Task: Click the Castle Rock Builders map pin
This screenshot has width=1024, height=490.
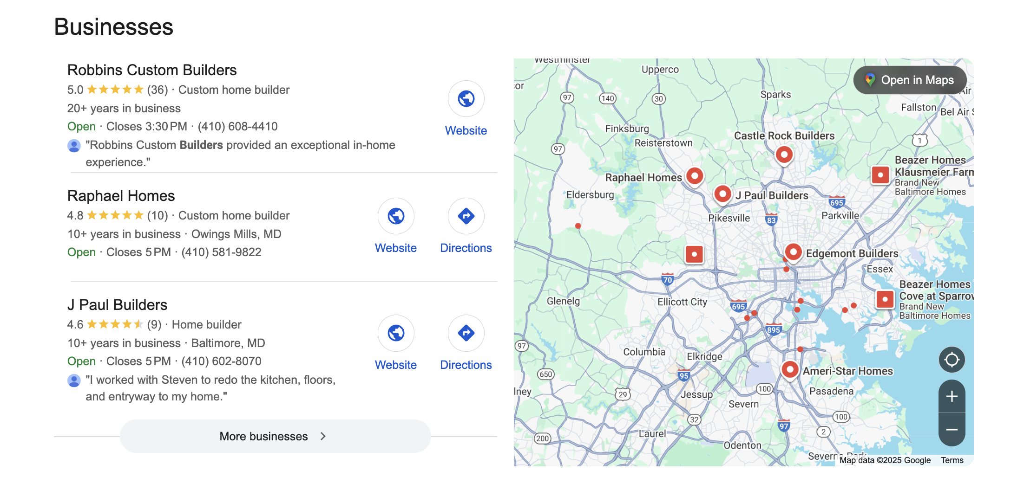Action: pyautogui.click(x=784, y=154)
